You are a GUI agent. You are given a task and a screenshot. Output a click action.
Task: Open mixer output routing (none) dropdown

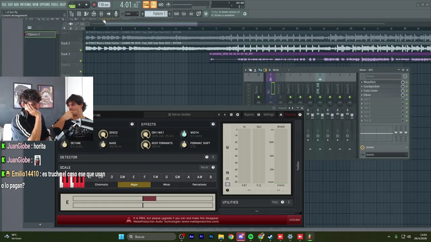coord(386,155)
